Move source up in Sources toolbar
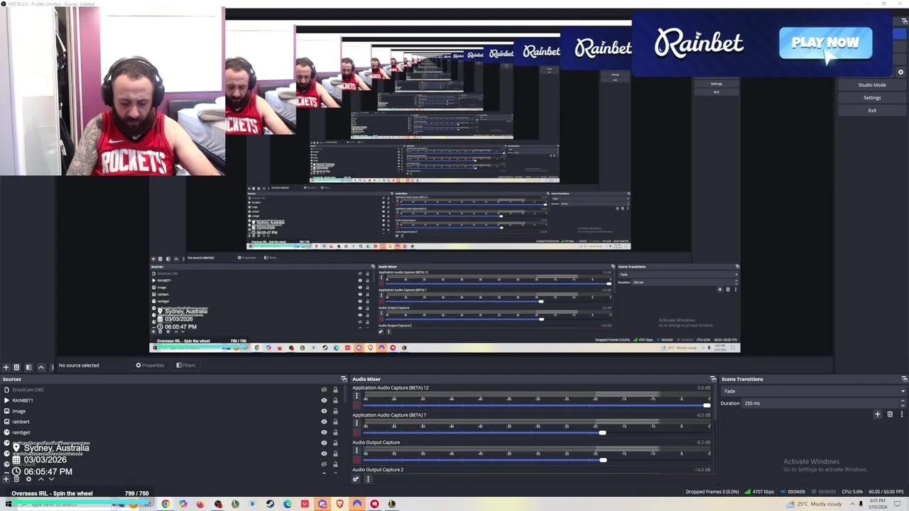The image size is (909, 511). 41,479
